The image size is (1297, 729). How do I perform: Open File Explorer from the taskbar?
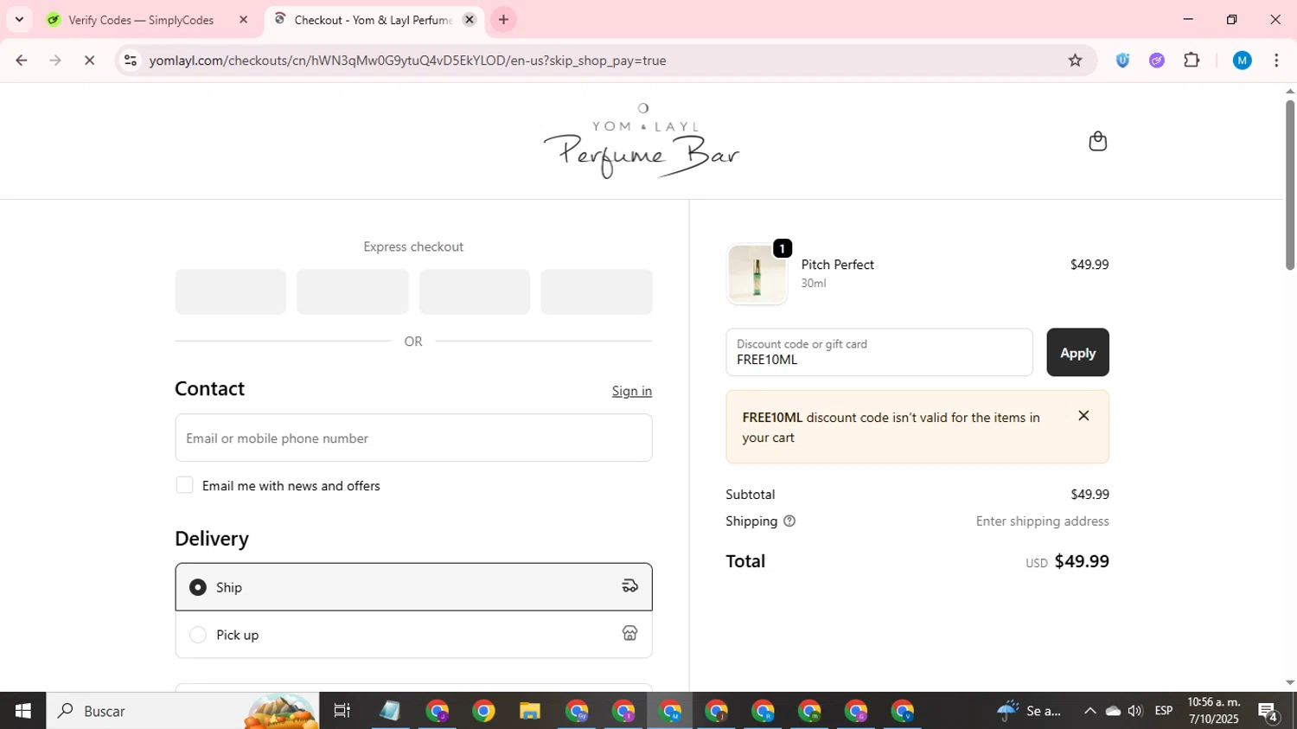tap(530, 711)
